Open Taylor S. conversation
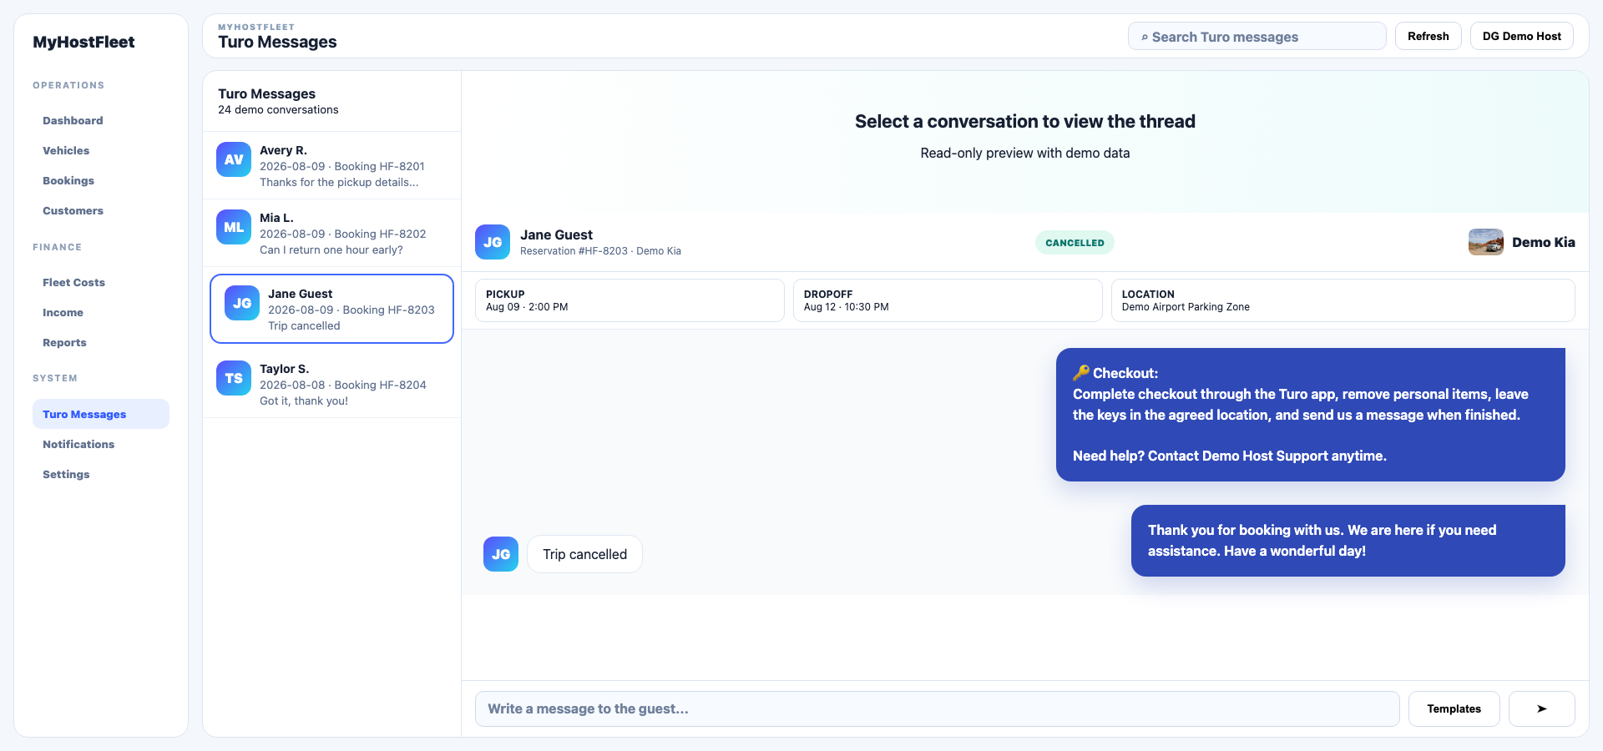The width and height of the screenshot is (1603, 751). [331, 384]
